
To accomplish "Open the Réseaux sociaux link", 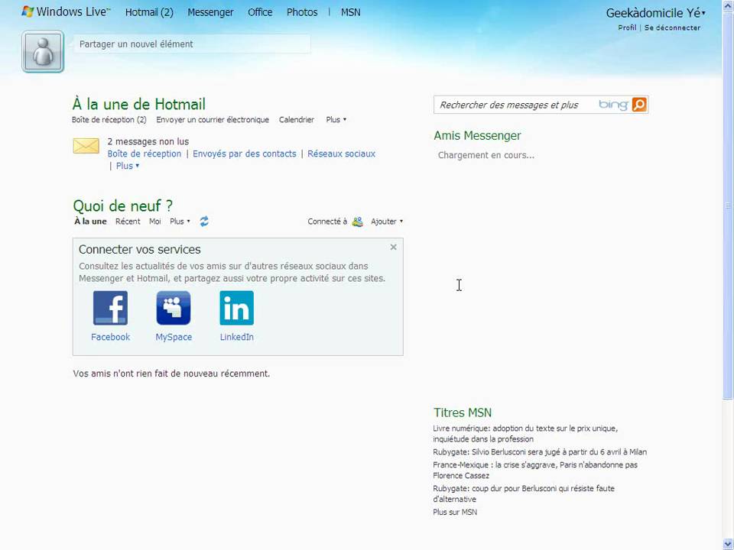I will click(x=341, y=154).
